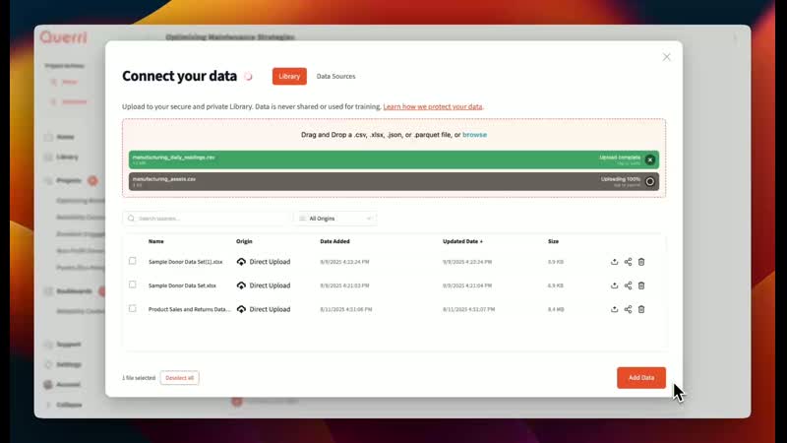
Task: Download the Product Sales and Returns file
Action: coord(615,309)
